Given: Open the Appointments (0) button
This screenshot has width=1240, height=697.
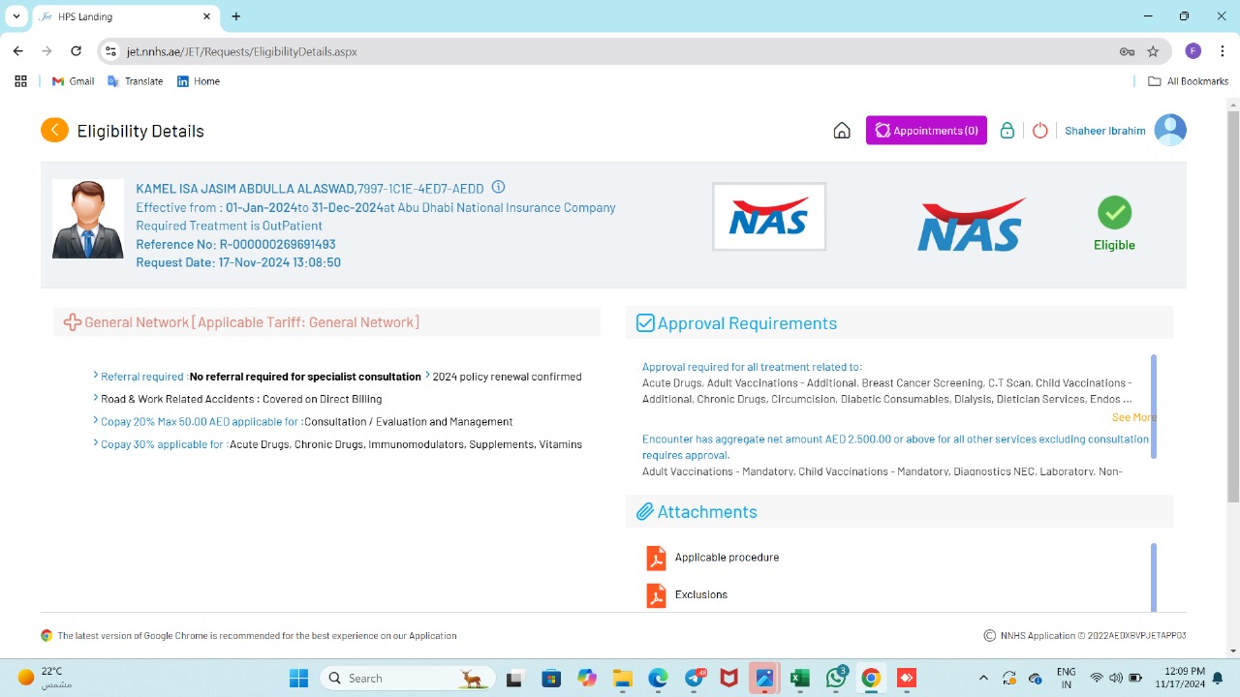Looking at the screenshot, I should (926, 131).
